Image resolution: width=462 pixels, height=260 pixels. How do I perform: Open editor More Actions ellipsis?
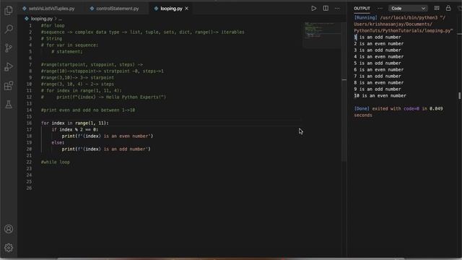(x=337, y=8)
